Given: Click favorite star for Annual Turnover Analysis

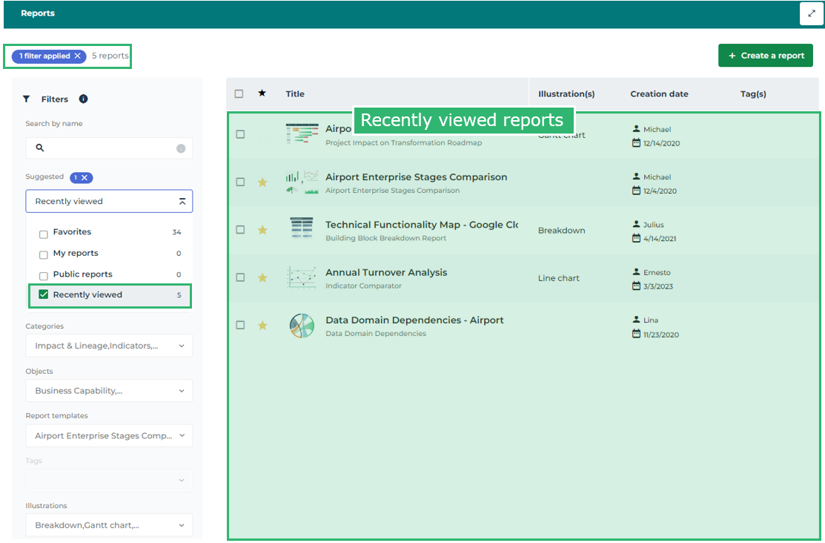Looking at the screenshot, I should pos(262,277).
